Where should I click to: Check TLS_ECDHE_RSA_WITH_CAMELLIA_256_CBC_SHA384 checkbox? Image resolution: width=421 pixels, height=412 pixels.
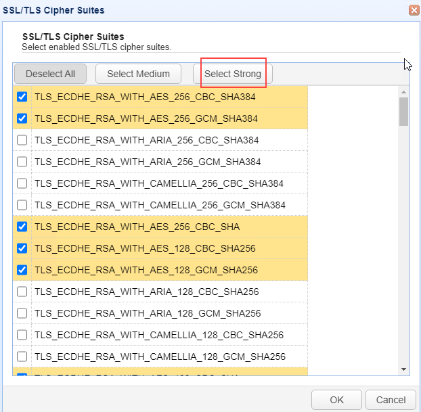tap(22, 183)
